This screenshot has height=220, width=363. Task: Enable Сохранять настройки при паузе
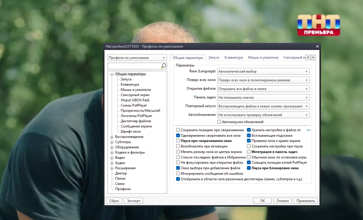(249, 146)
